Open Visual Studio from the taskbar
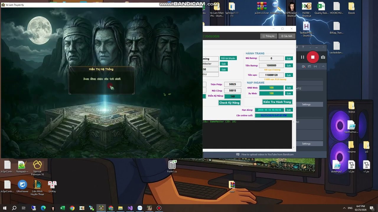Screen dimensions: 378x212 point(130,208)
